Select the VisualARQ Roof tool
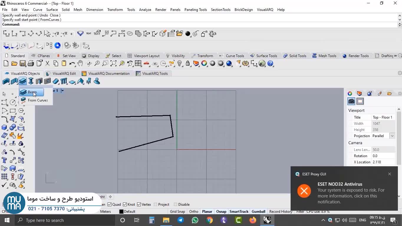The image size is (402, 226). 80,81
